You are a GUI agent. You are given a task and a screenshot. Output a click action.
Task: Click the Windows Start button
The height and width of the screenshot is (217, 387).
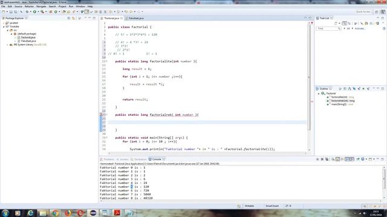[5, 213]
